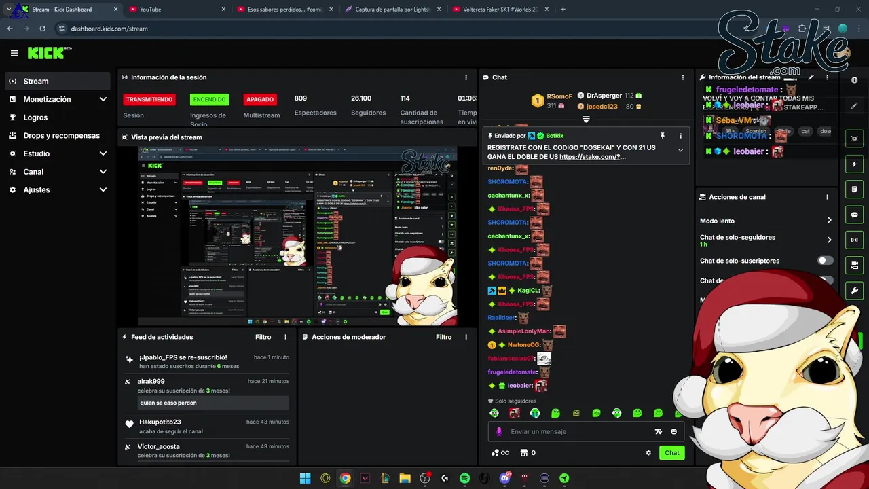869x489 pixels.
Task: Collapse the pinned BotRix message chevron
Action: pyautogui.click(x=680, y=151)
